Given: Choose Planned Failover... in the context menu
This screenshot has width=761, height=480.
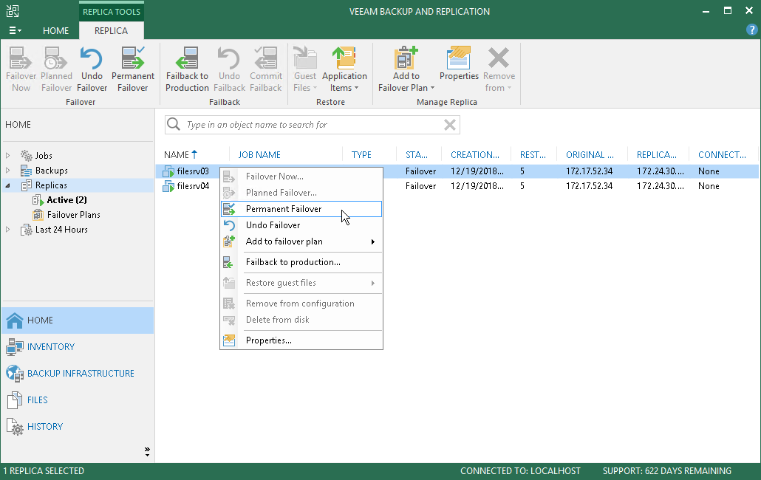Looking at the screenshot, I should tap(301, 193).
